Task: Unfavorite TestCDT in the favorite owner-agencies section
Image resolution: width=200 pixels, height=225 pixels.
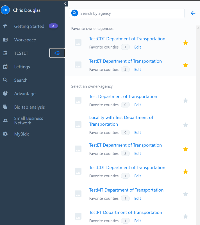Action: tap(185, 43)
